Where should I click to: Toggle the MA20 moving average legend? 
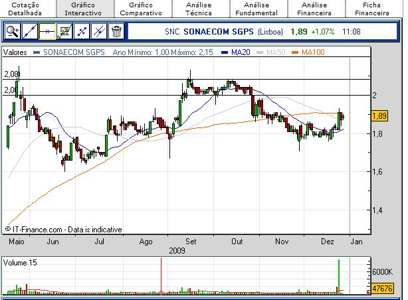(236, 52)
